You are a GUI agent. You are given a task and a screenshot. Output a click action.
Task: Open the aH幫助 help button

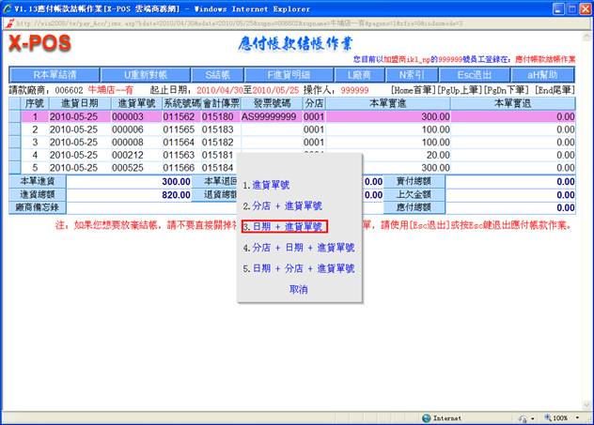tap(541, 74)
